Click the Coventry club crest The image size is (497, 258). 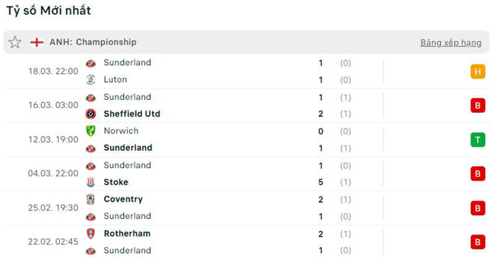(91, 199)
